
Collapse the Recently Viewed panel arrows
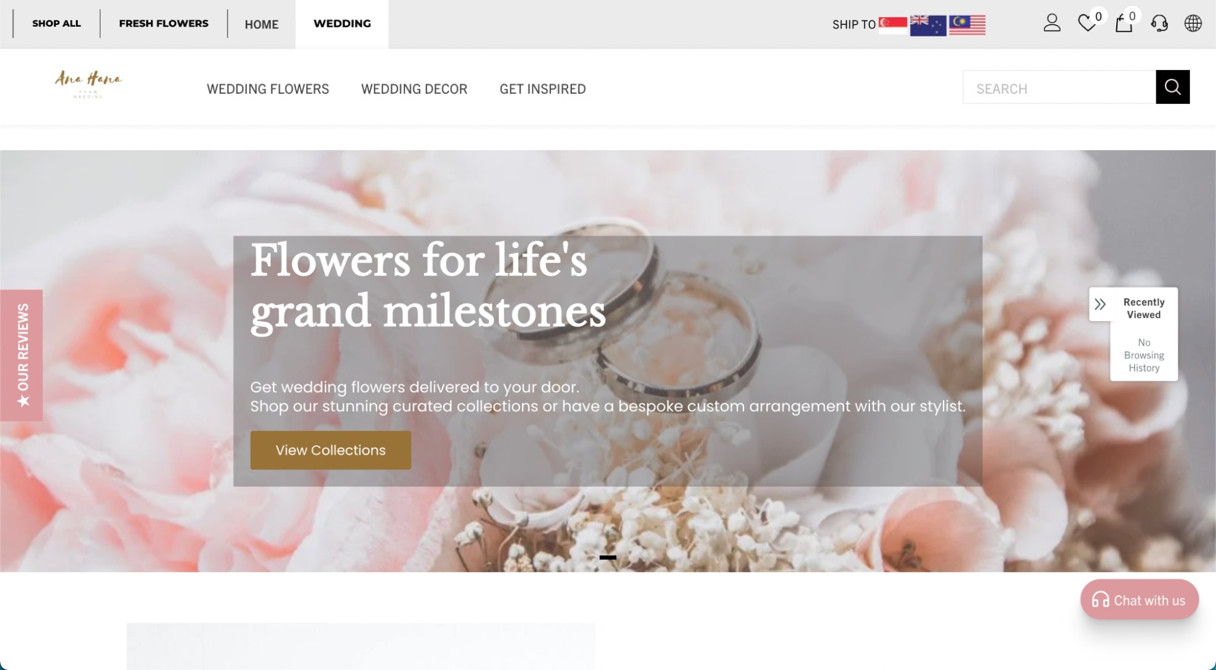click(1100, 304)
